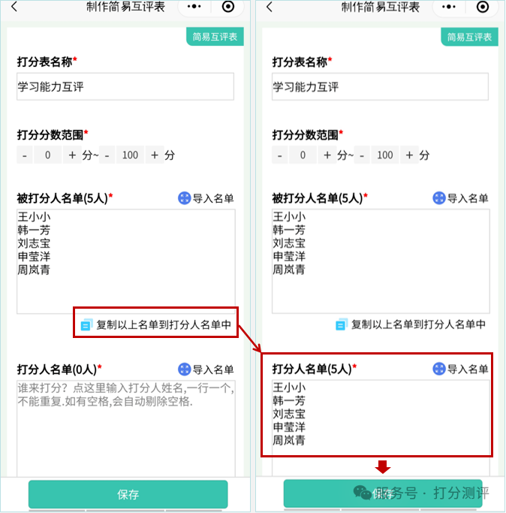Click import icon beside right 打分人名单(5人)
Image resolution: width=506 pixels, height=513 pixels.
pyautogui.click(x=439, y=369)
